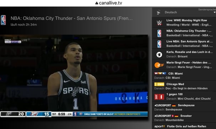Image resolution: width=216 pixels, height=129 pixels.
Task: Open Live: WWE Monday Night Raw
Action: point(186,20)
